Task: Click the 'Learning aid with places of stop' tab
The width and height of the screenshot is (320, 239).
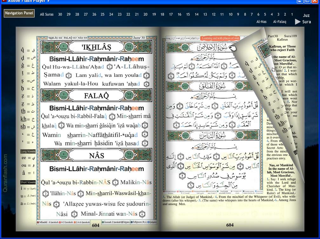Action: click(x=220, y=38)
